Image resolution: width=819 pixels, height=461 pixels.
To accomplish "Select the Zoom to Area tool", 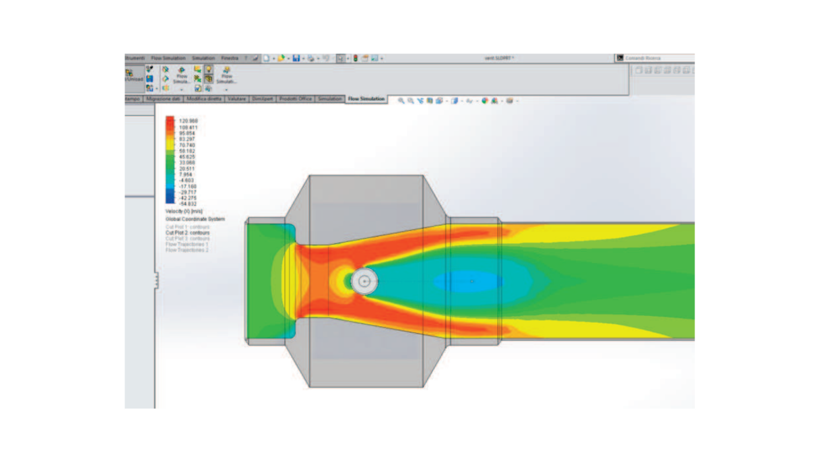I will click(x=412, y=100).
